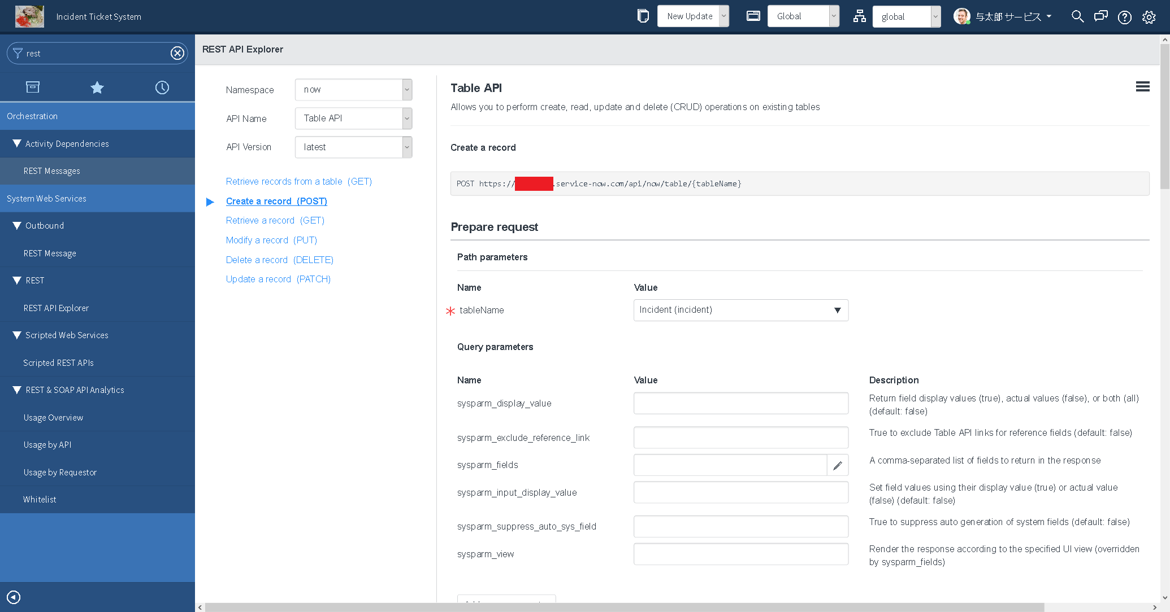Open the global search magnifier icon
1170x612 pixels.
[x=1077, y=16]
